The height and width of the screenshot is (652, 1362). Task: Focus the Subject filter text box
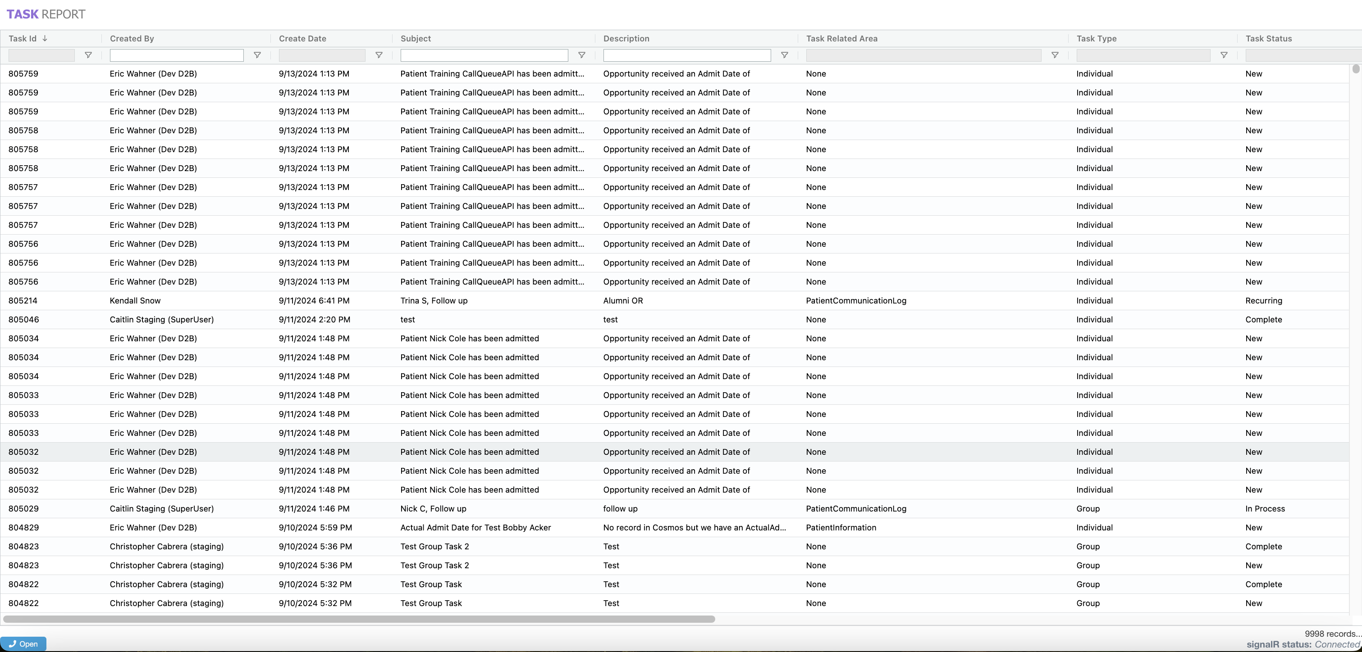click(x=484, y=55)
